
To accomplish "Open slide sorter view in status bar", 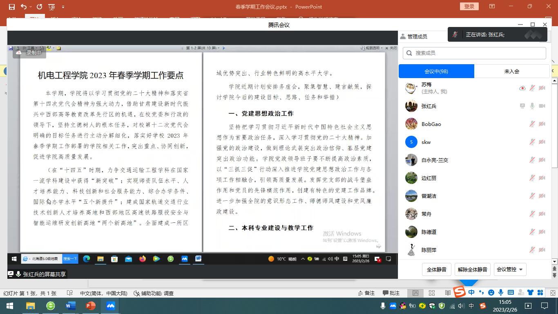I will tap(432, 293).
